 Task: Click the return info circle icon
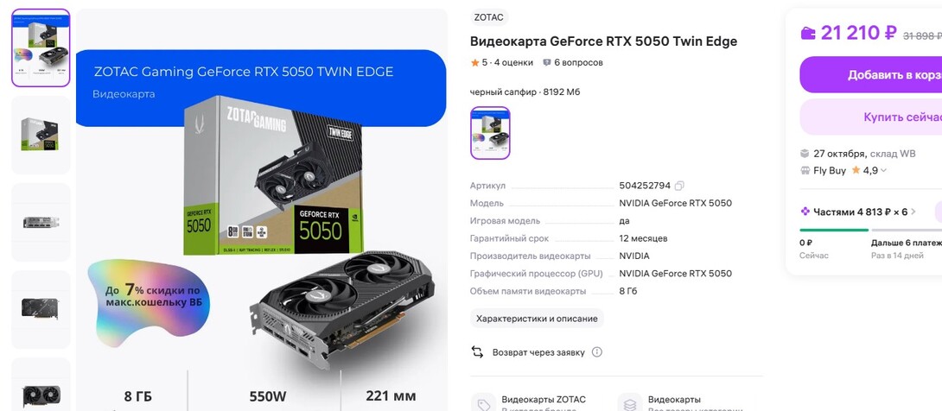click(596, 352)
